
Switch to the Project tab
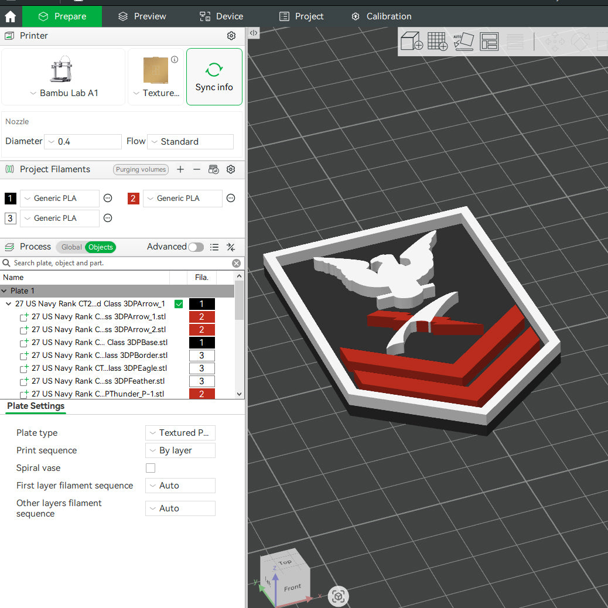pos(301,16)
